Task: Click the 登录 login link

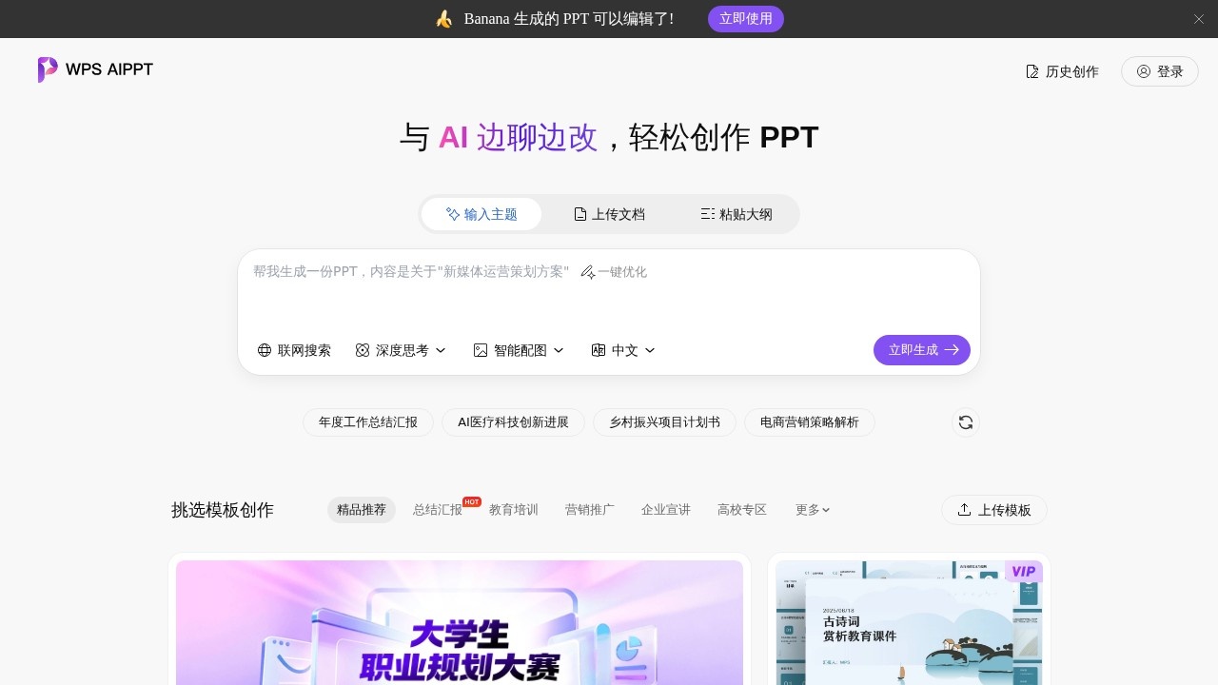Action: 1160,70
